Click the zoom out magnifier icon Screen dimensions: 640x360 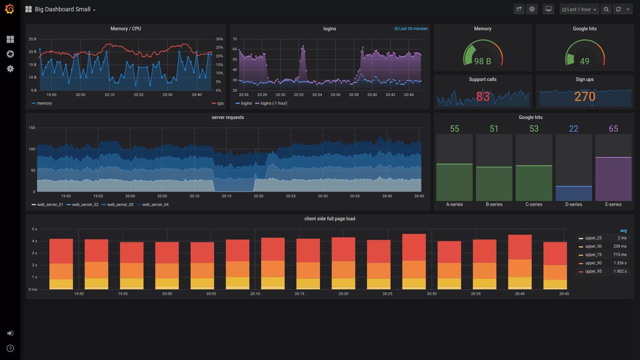coord(606,9)
